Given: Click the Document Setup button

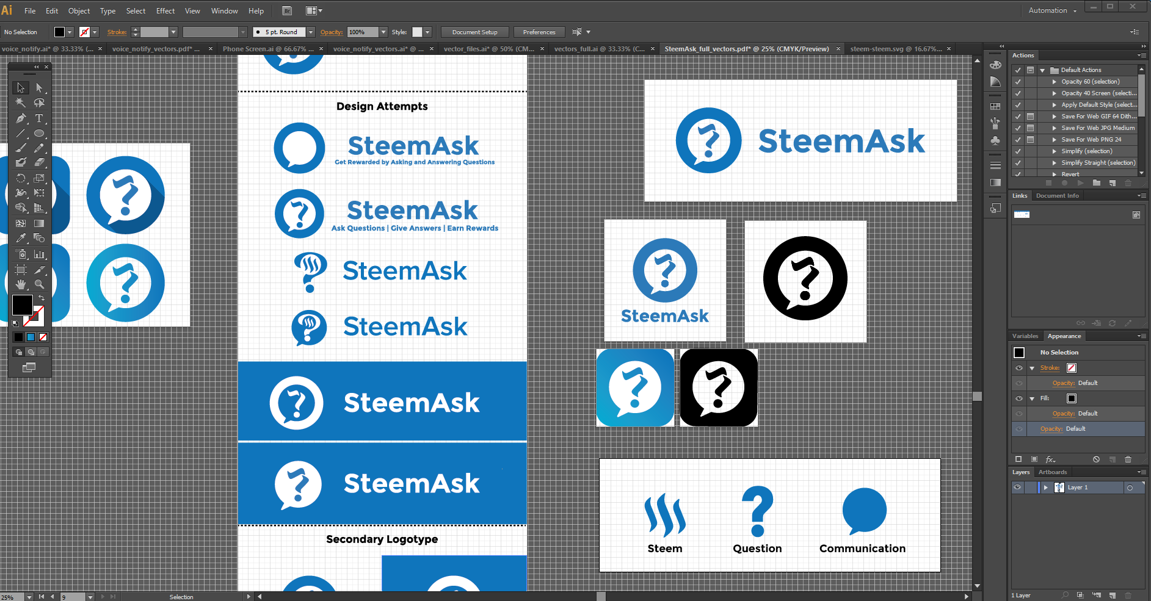Looking at the screenshot, I should tap(474, 32).
